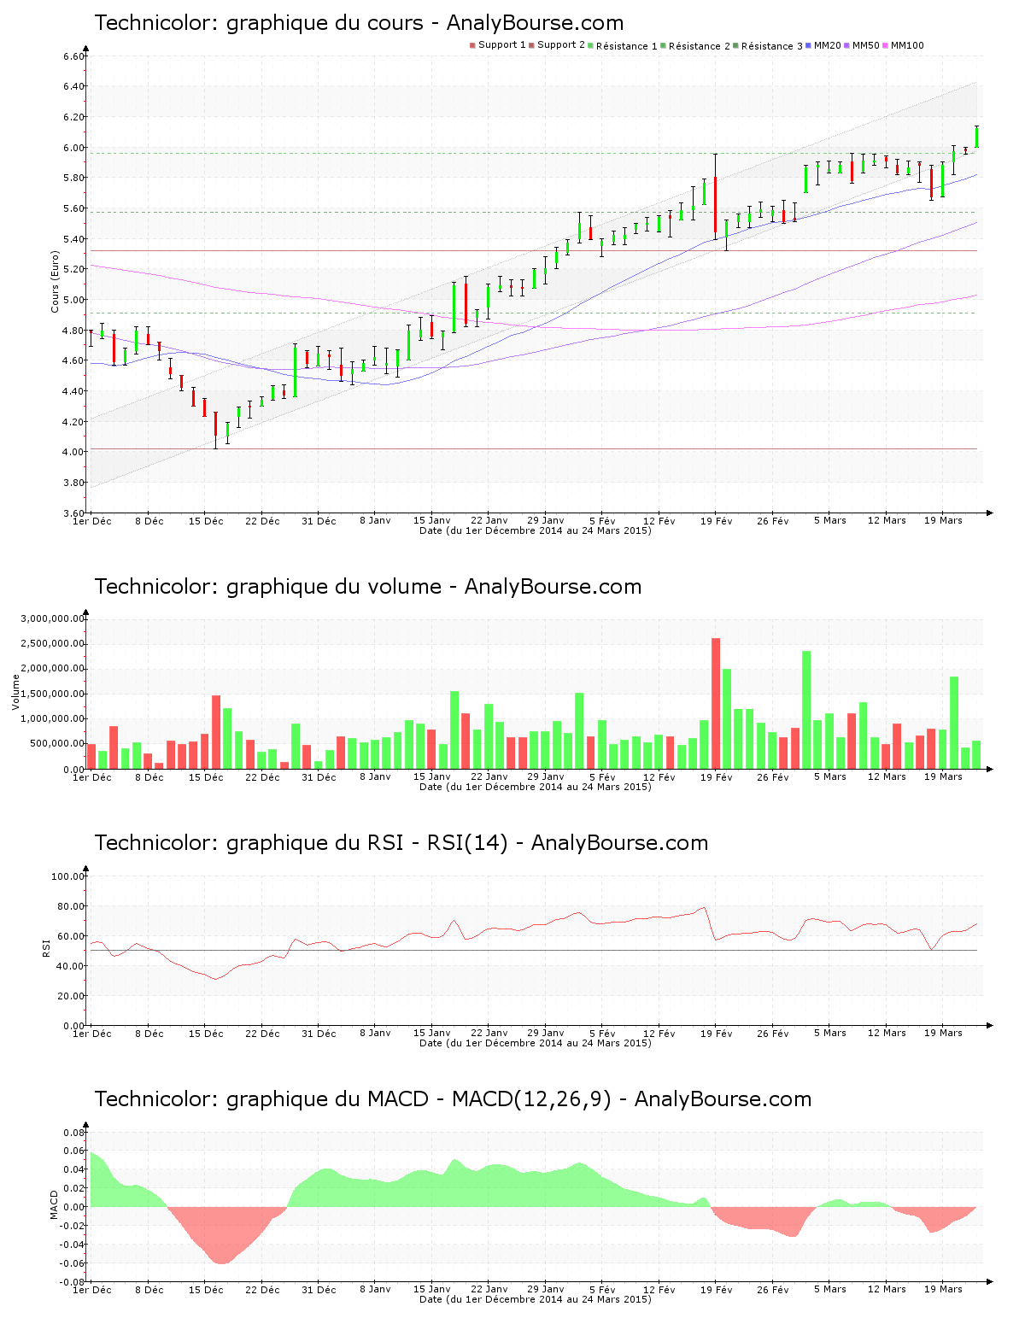This screenshot has height=1324, width=1025.
Task: Select the Résistance 2 legend entry
Action: pyautogui.click(x=699, y=46)
